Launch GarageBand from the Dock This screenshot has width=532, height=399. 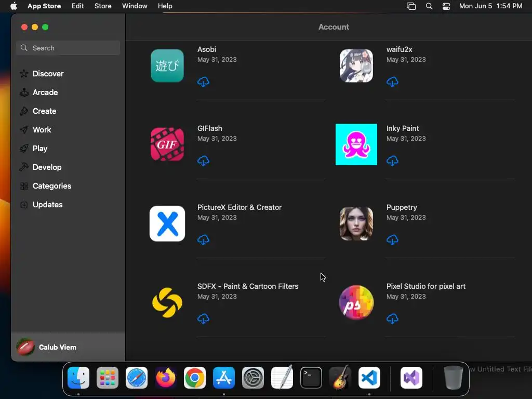pyautogui.click(x=340, y=378)
